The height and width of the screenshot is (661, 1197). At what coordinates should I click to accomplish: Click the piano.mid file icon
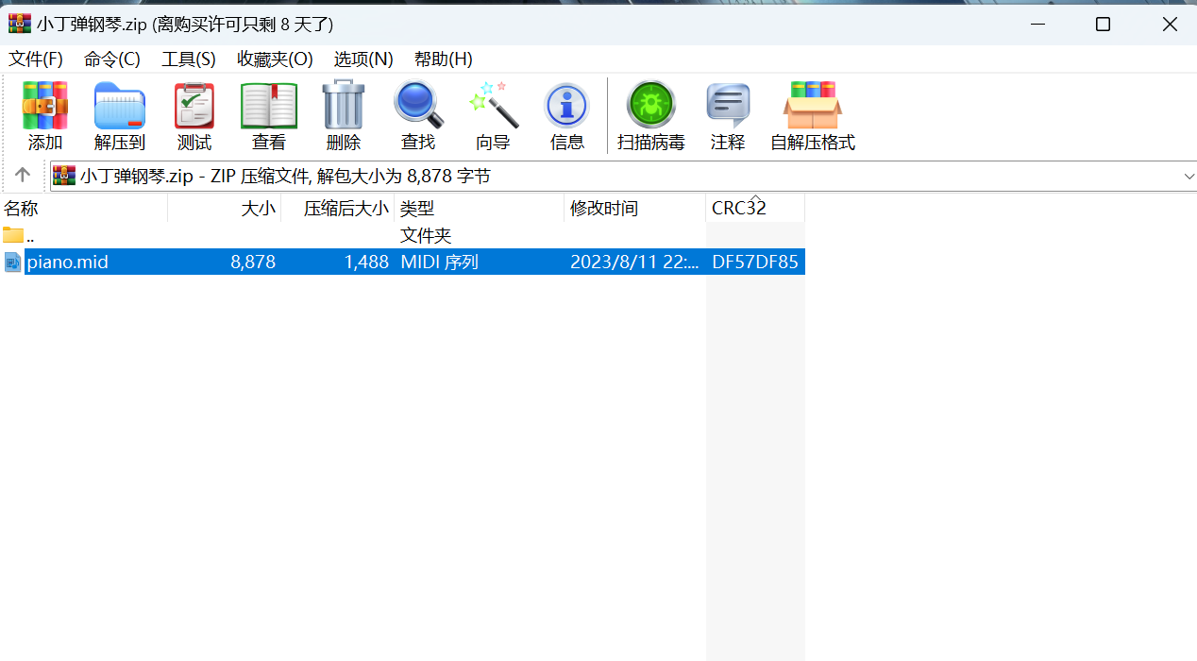(x=12, y=263)
